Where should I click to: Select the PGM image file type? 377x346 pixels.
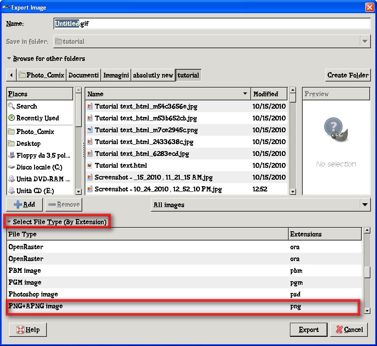pos(184,282)
